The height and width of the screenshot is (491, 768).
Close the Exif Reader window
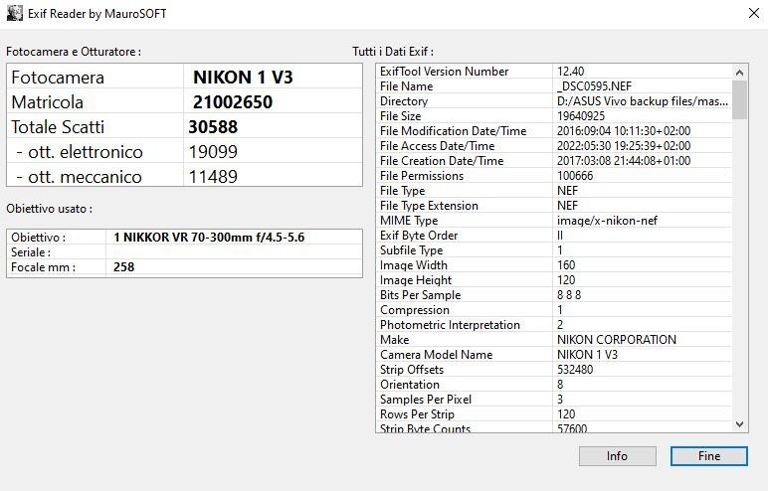coord(754,13)
